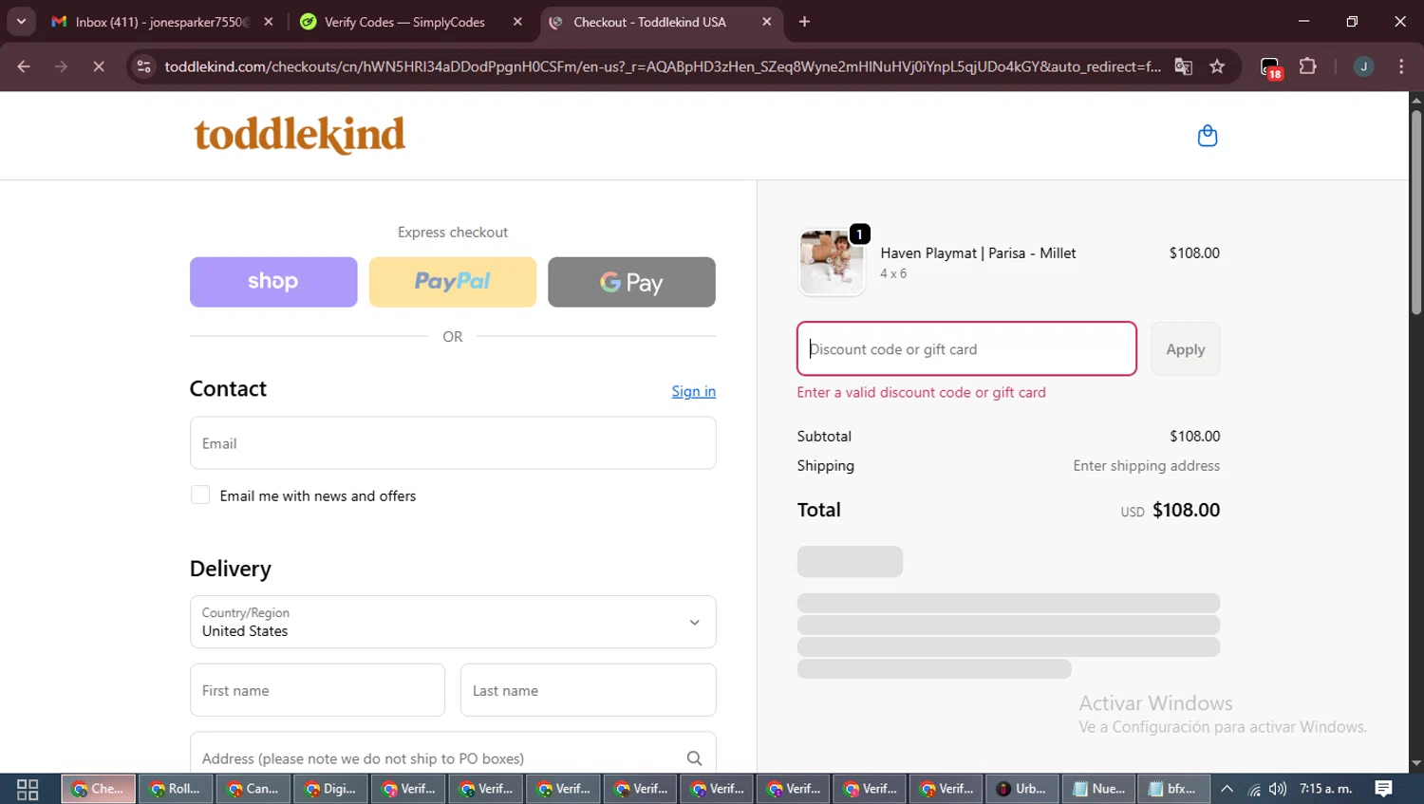
Task: Click the taskbar clock 7:15 a. m.
Action: 1325,789
